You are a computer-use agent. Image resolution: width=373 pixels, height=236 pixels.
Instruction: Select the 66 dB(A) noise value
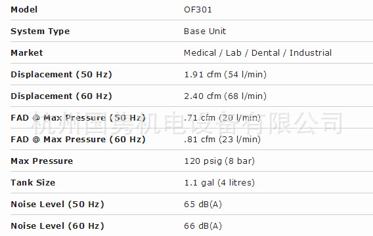203,226
